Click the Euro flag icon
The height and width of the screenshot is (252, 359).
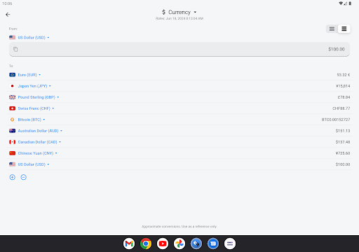(12, 75)
